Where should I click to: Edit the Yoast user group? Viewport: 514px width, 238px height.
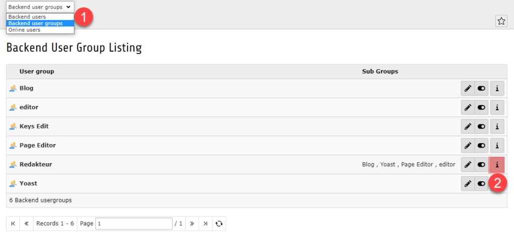click(x=468, y=184)
